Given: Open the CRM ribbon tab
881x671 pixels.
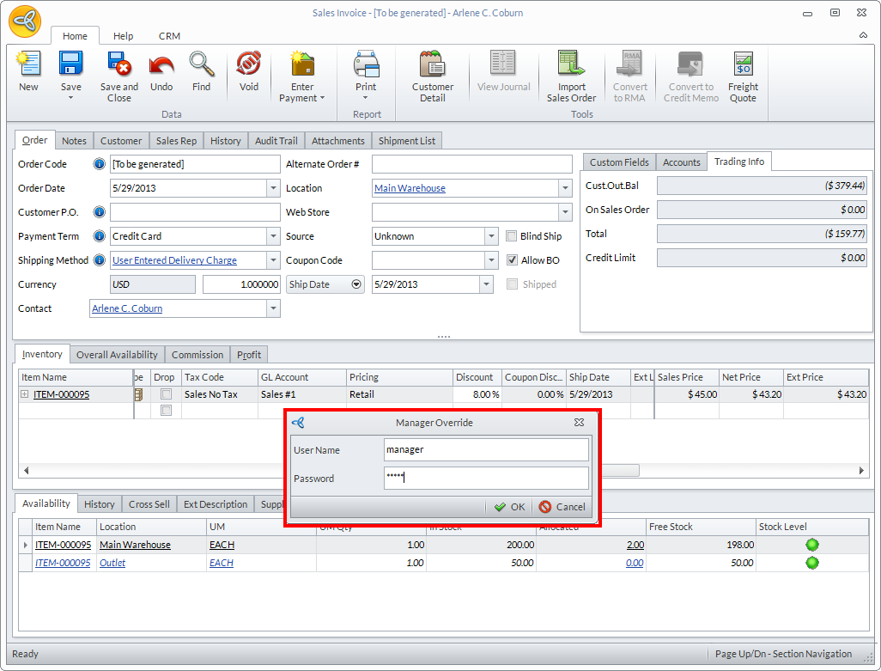Looking at the screenshot, I should [169, 36].
